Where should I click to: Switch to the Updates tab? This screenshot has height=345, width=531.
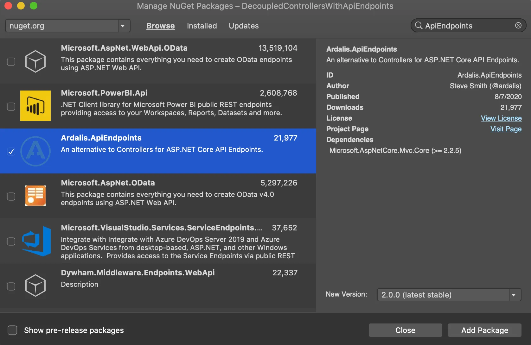click(x=244, y=26)
